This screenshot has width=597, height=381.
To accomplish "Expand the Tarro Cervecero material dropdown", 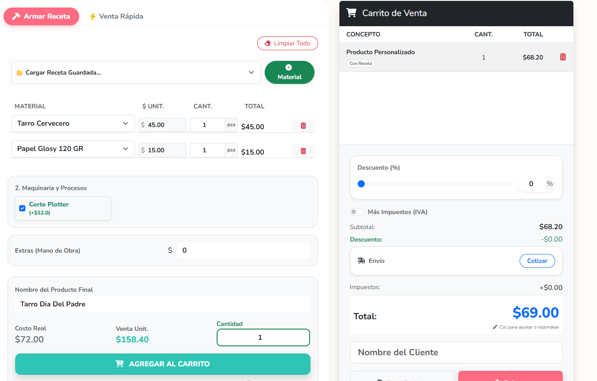I will 73,123.
